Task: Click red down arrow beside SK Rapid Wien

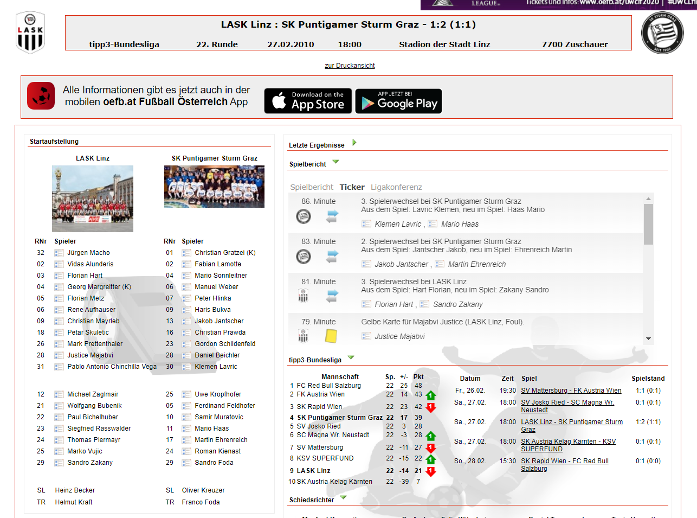Action: tap(431, 407)
